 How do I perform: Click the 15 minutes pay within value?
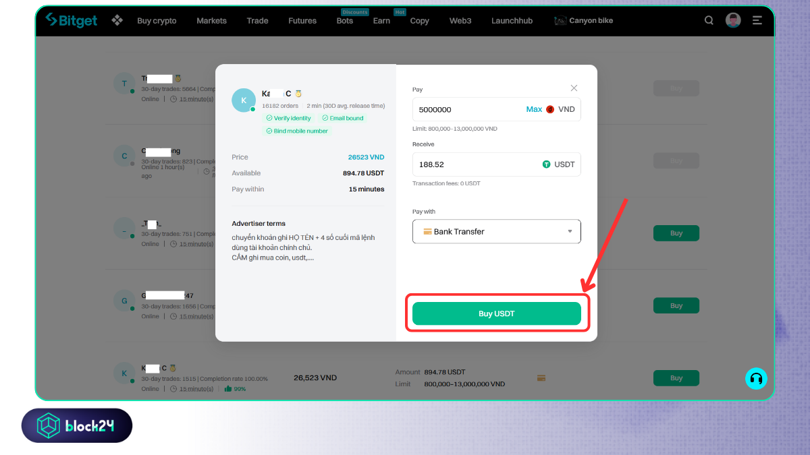pos(367,189)
